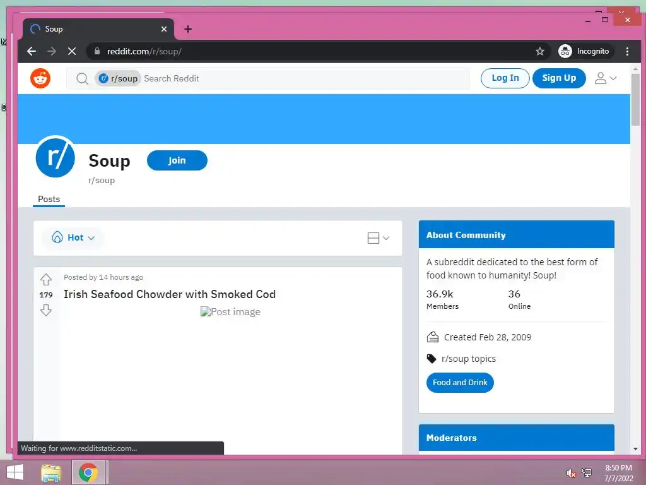Click the network tray icon
This screenshot has height=485, width=646.
[587, 473]
